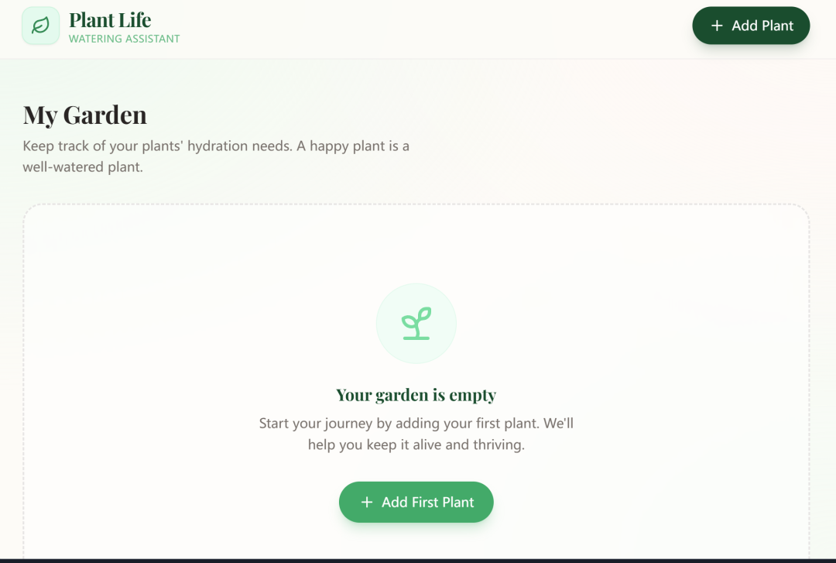Click the 'Start your journey' helper text
Screen dimensions: 836x563
coord(416,434)
